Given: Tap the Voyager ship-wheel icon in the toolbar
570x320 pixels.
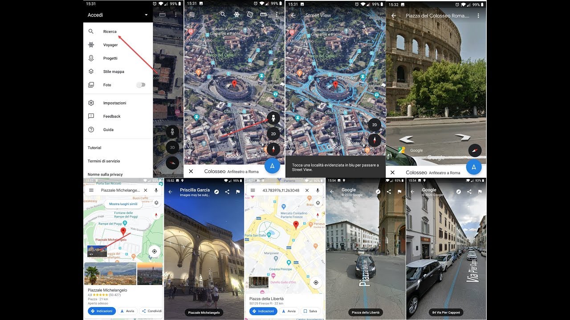Looking at the screenshot, I should coord(236,15).
